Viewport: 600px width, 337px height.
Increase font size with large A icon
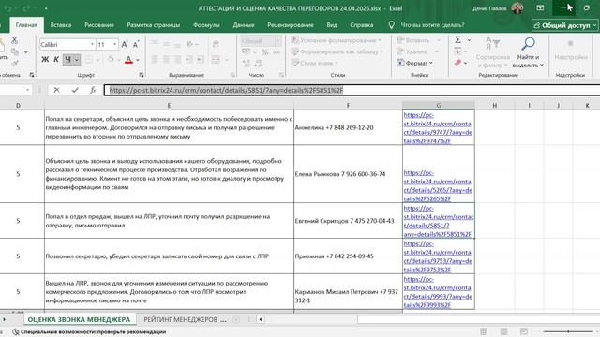point(125,44)
